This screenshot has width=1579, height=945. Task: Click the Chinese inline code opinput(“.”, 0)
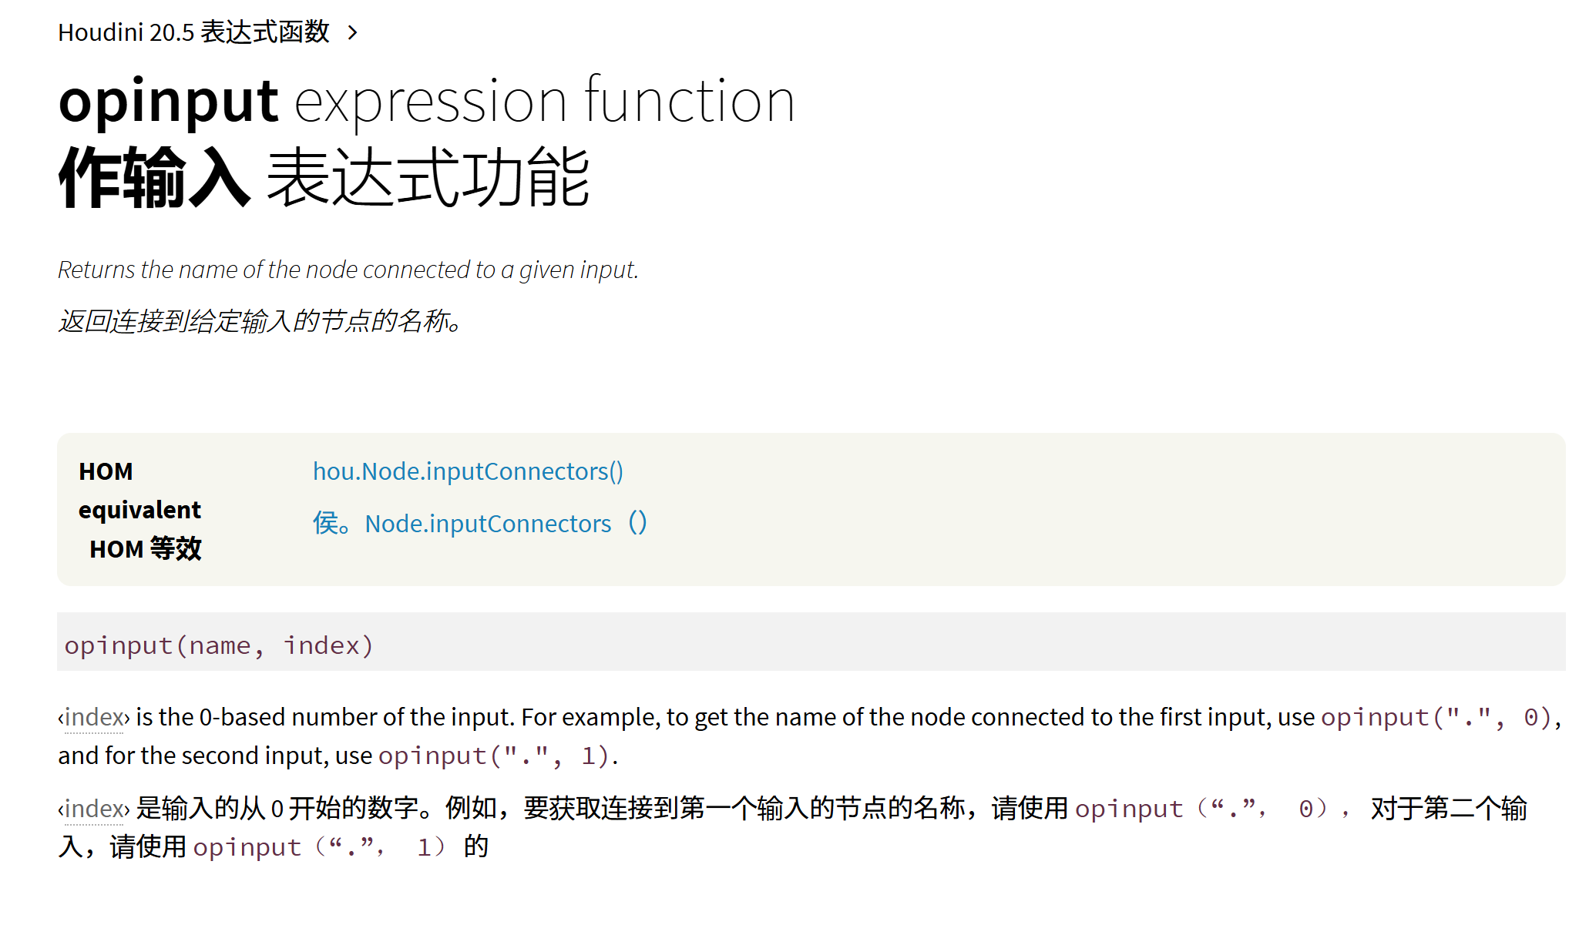[1202, 808]
